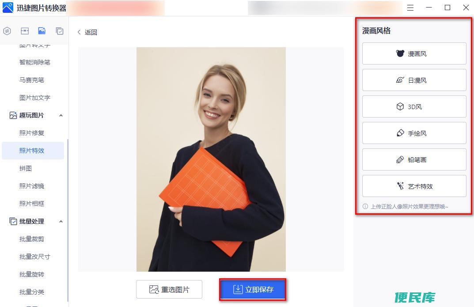Select 照片滤镜 from the sidebar
Image resolution: width=474 pixels, height=307 pixels.
click(32, 186)
